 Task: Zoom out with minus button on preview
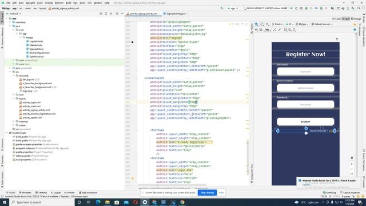point(352,169)
